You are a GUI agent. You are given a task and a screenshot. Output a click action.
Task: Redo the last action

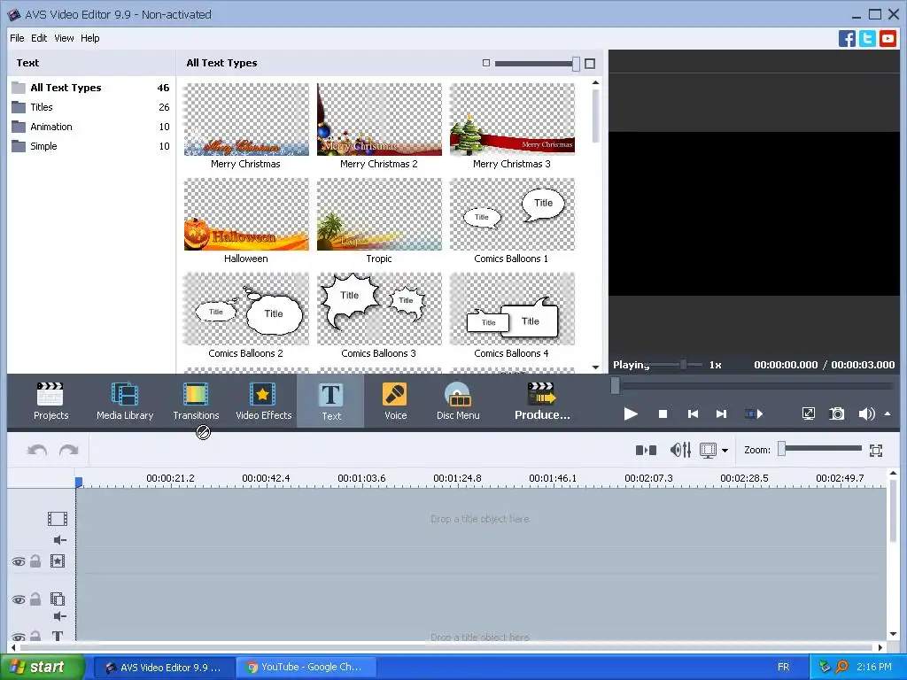(x=69, y=451)
